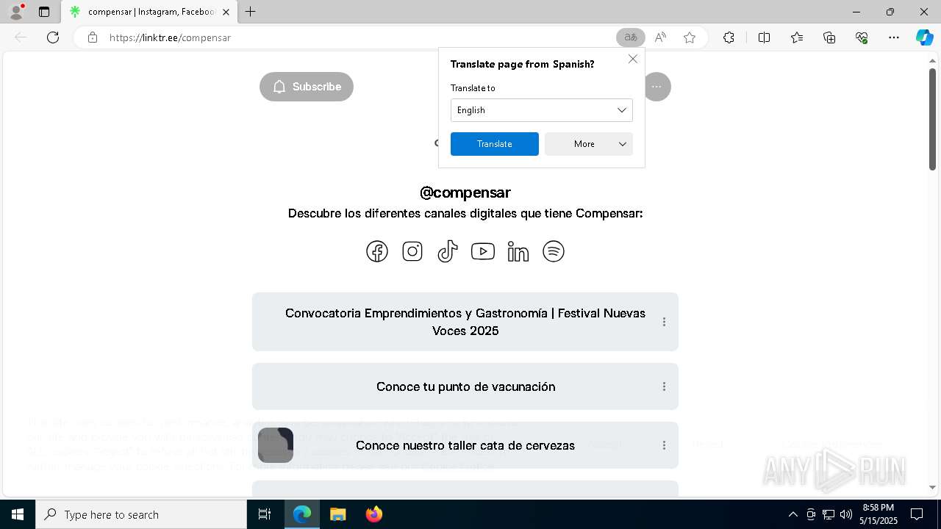Open the browser profile icon

[x=16, y=12]
